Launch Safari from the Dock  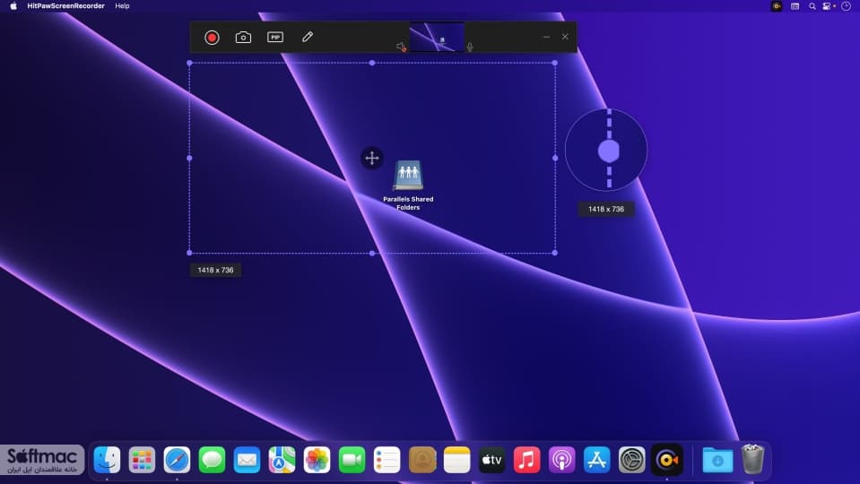tap(177, 459)
